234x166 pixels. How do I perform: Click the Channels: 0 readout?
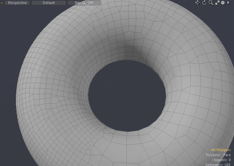pos(221,160)
